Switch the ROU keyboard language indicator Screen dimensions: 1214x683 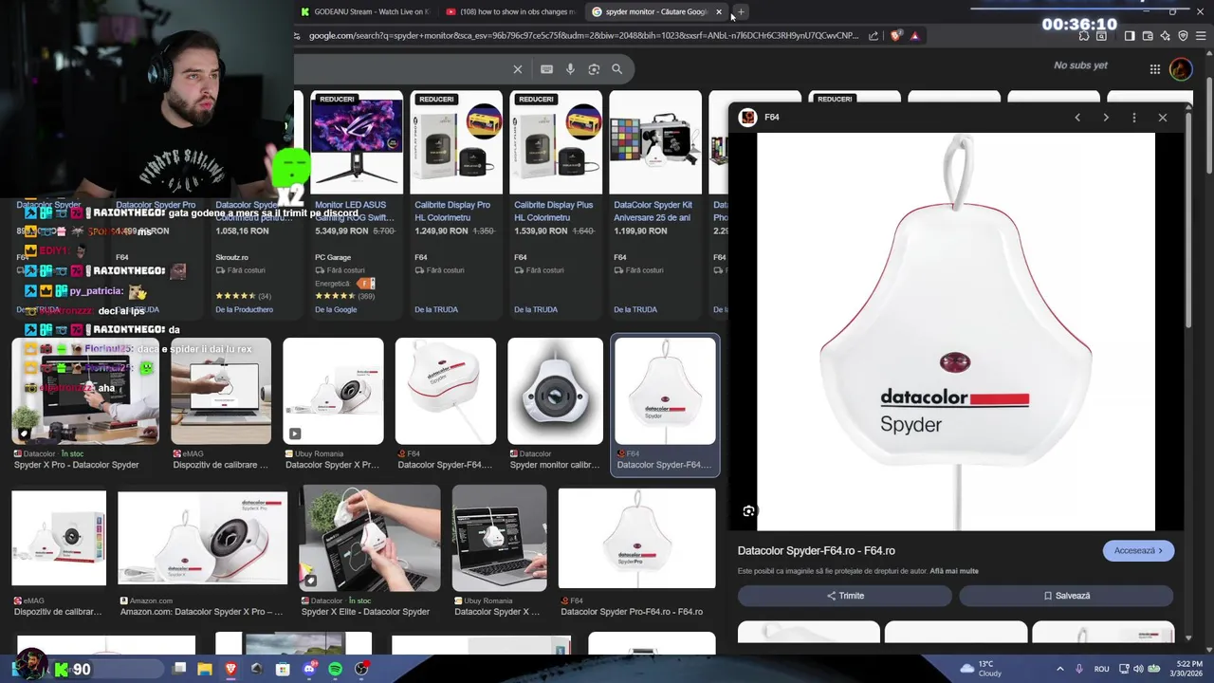(1101, 670)
